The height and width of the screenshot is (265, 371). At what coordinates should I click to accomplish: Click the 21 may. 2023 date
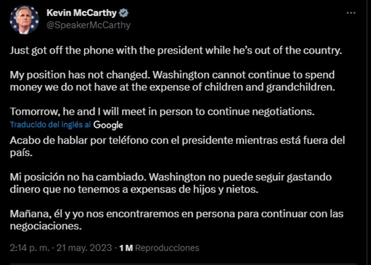[x=84, y=248]
